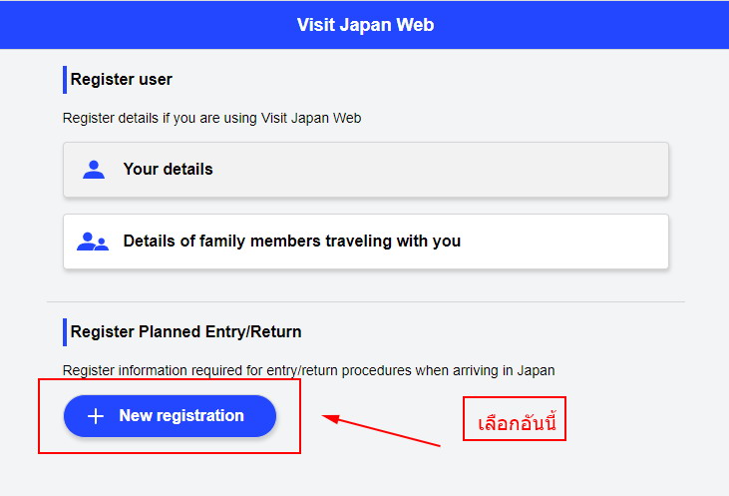
Task: Click the entry/return procedures description text
Action: pos(309,370)
